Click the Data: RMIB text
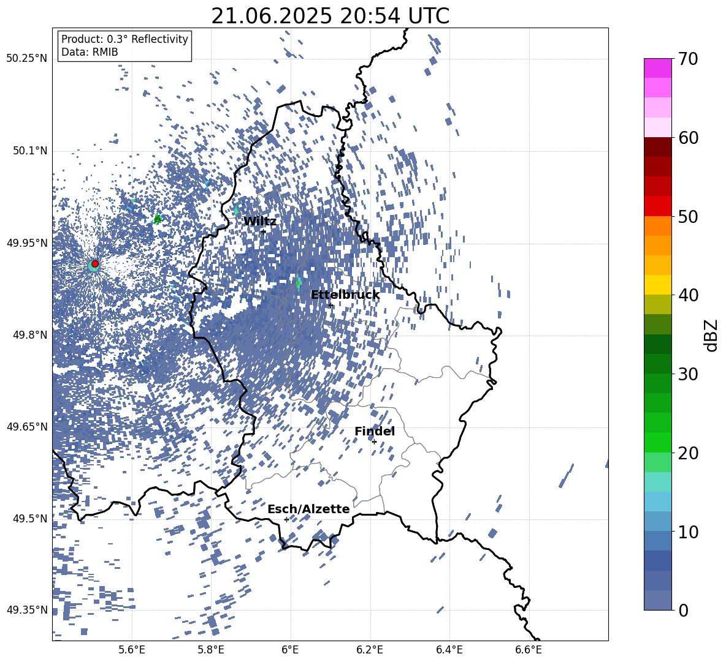 (90, 52)
